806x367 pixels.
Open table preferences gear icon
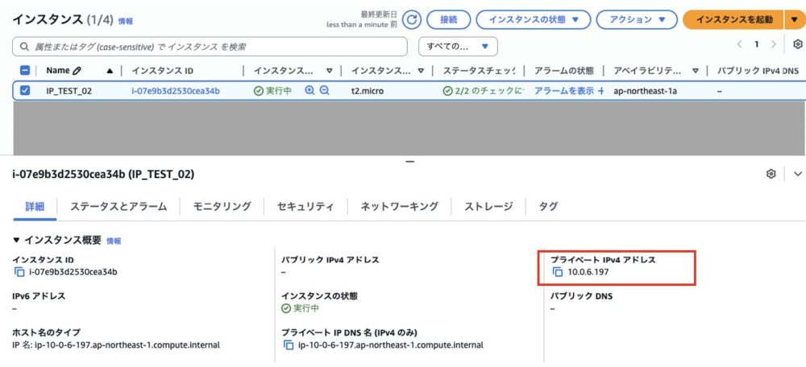coord(797,44)
